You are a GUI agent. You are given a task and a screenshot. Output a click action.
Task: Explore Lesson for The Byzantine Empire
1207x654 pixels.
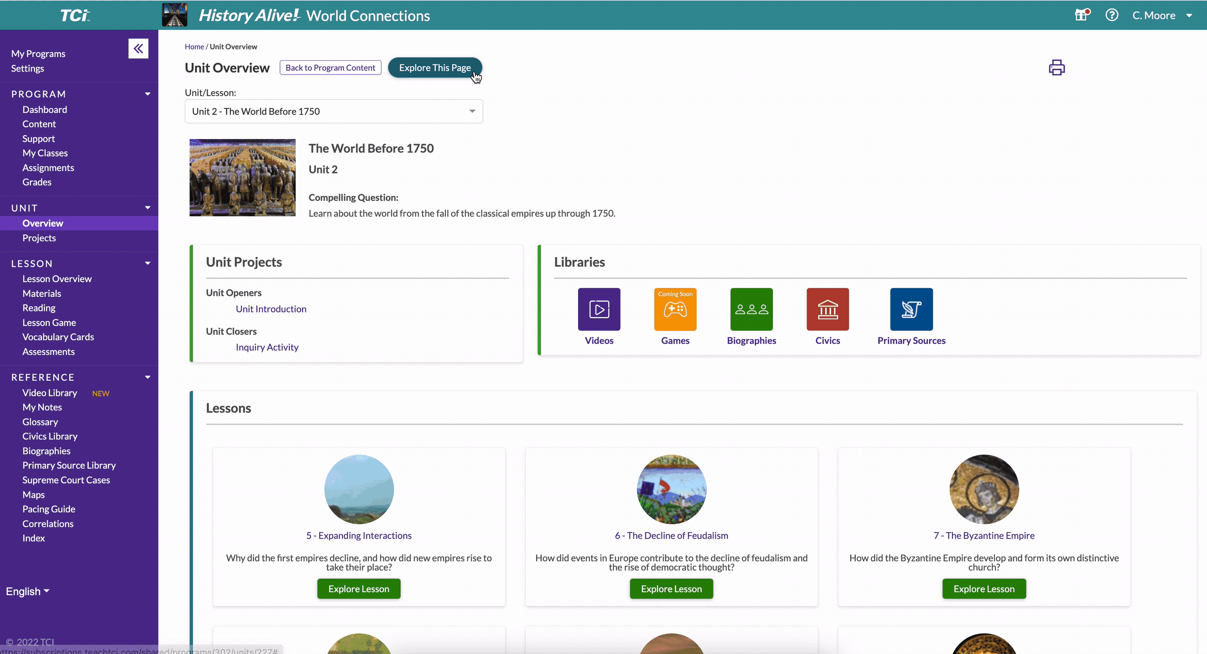tap(984, 589)
